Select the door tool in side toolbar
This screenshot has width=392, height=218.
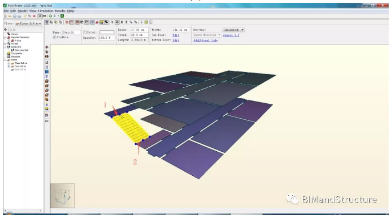pos(47,76)
